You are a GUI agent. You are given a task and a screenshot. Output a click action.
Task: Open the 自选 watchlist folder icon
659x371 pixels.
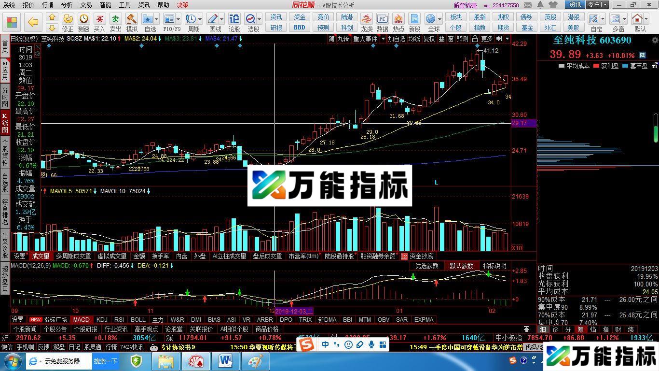click(148, 19)
